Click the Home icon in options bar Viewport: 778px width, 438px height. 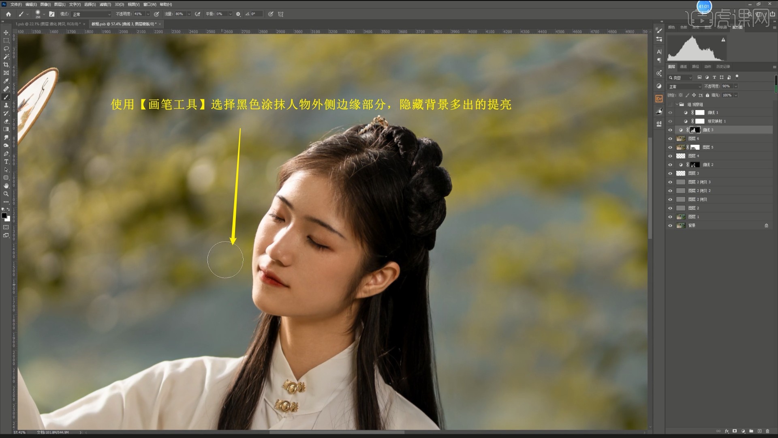(8, 14)
